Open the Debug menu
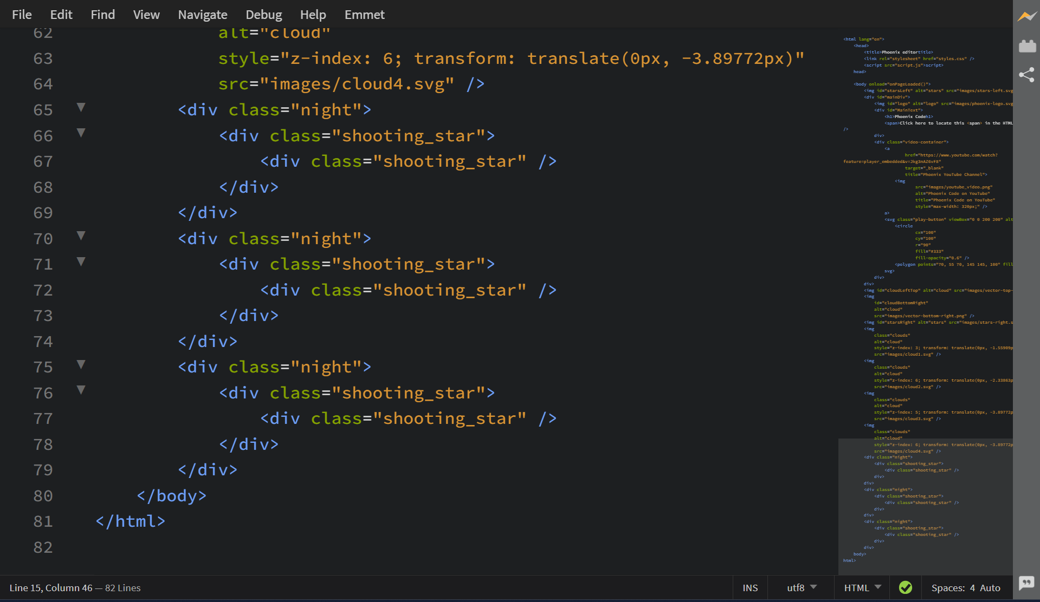The image size is (1040, 602). pos(264,15)
